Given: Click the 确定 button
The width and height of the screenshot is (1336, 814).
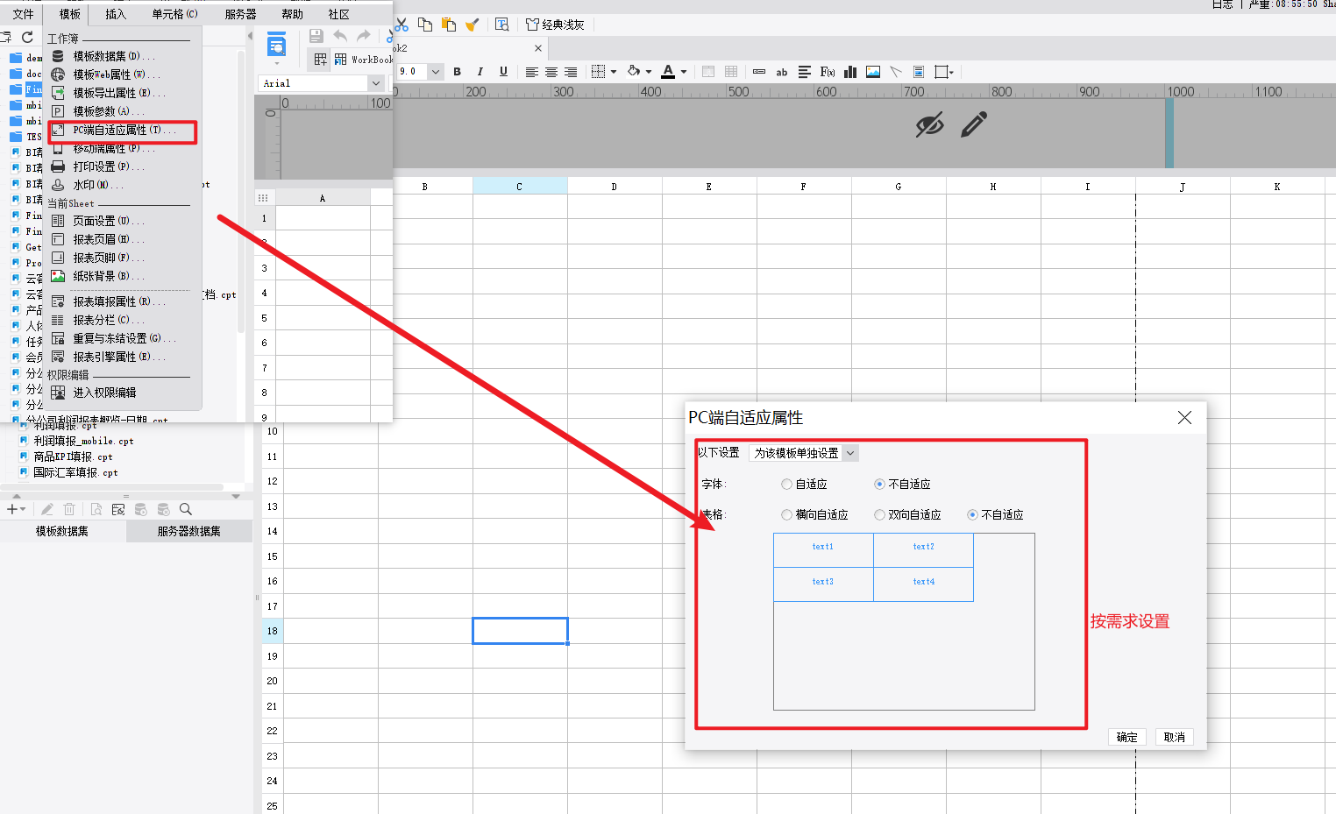Looking at the screenshot, I should pos(1127,737).
